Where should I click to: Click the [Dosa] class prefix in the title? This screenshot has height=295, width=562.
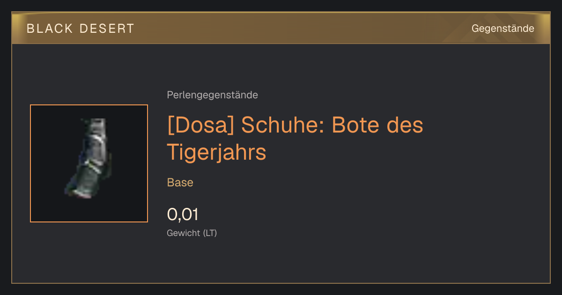pos(200,125)
